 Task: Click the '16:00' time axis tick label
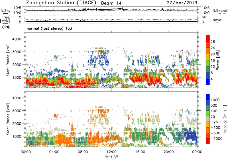click(140, 152)
